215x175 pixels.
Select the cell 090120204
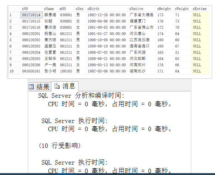(31, 52)
